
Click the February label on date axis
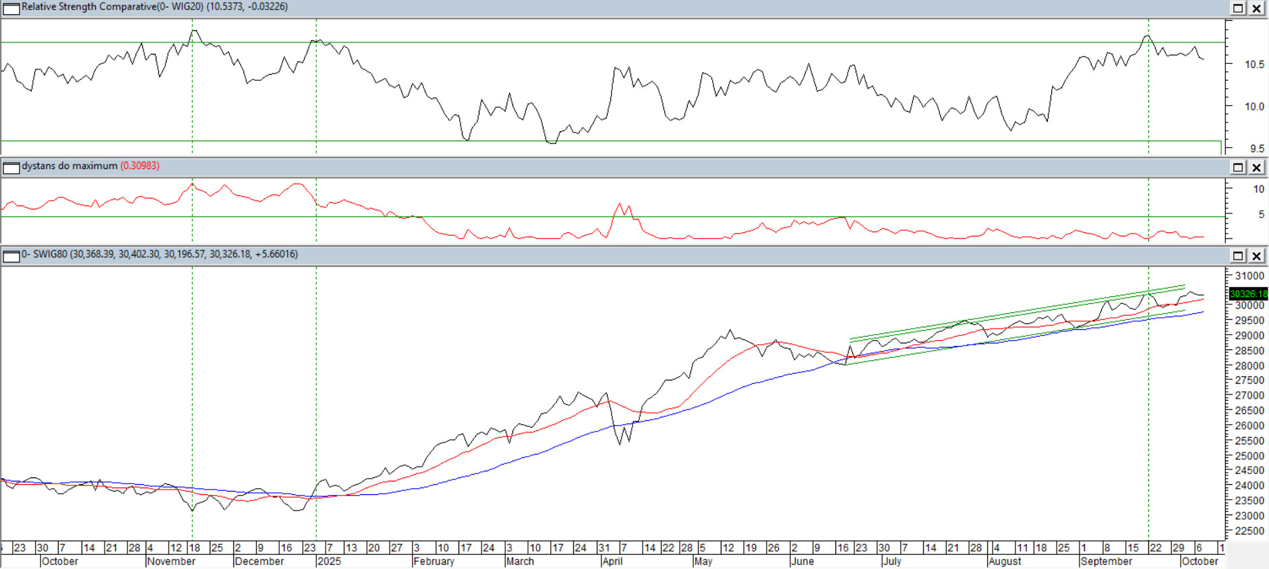tap(434, 561)
